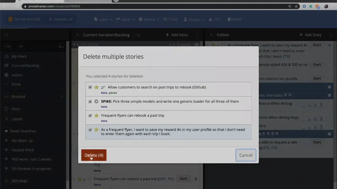Screen dimensions: 337x189
Task: Select the Icebox snowflake icon in the sidebar
Action: point(6,75)
